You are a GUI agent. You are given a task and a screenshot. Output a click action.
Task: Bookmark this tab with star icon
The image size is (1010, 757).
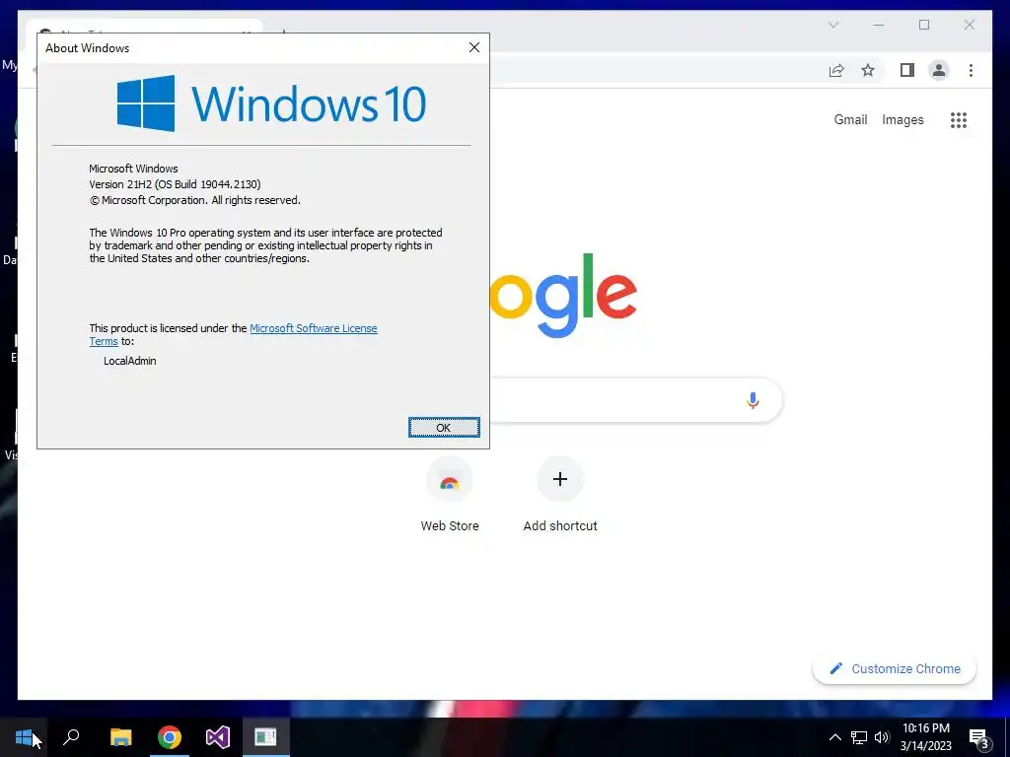click(868, 70)
